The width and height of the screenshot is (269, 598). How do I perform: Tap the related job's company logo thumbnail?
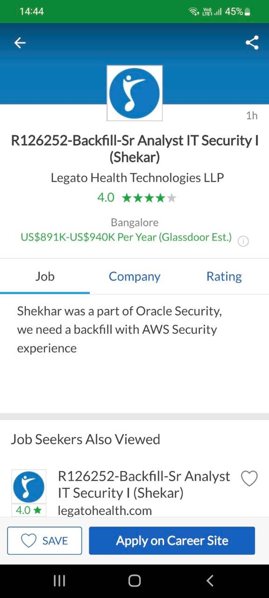tap(29, 486)
